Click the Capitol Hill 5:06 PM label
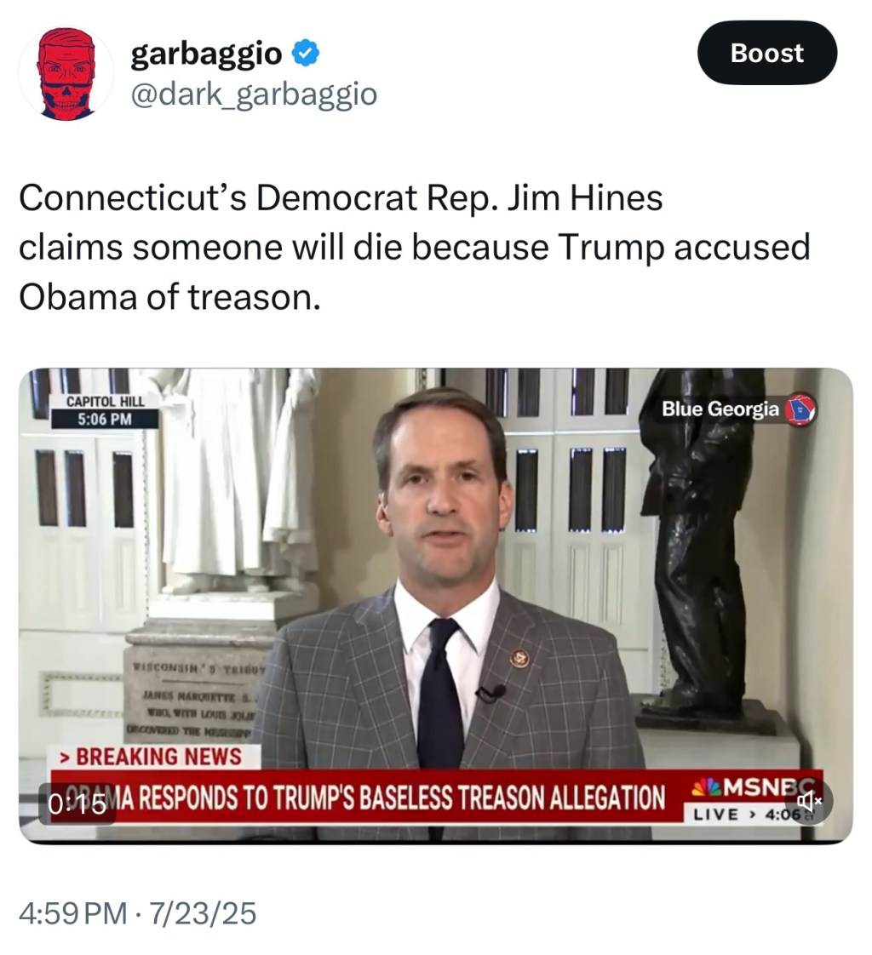This screenshot has height=955, width=872. tap(105, 411)
